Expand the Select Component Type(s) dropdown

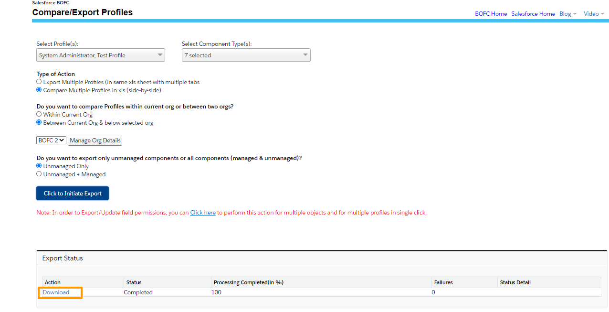(246, 55)
